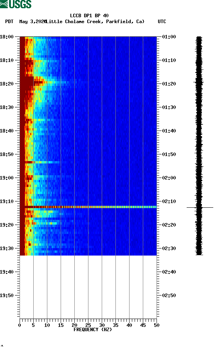Image resolution: width=216 pixels, height=350 pixels.
Task: Click the short spectral streak near 18:53
Action: point(42,162)
